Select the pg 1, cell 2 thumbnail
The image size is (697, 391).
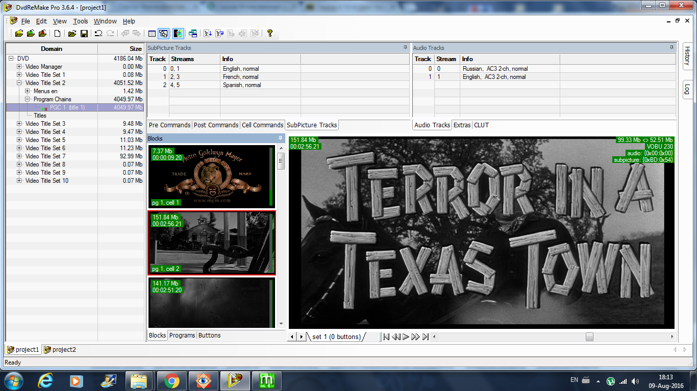212,243
